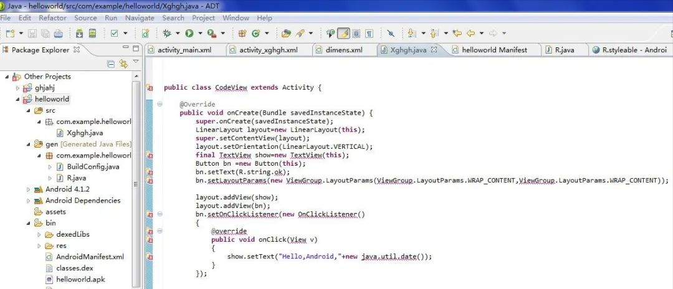Open New Java Class dropdown arrow
The height and width of the screenshot is (289, 673).
click(267, 33)
